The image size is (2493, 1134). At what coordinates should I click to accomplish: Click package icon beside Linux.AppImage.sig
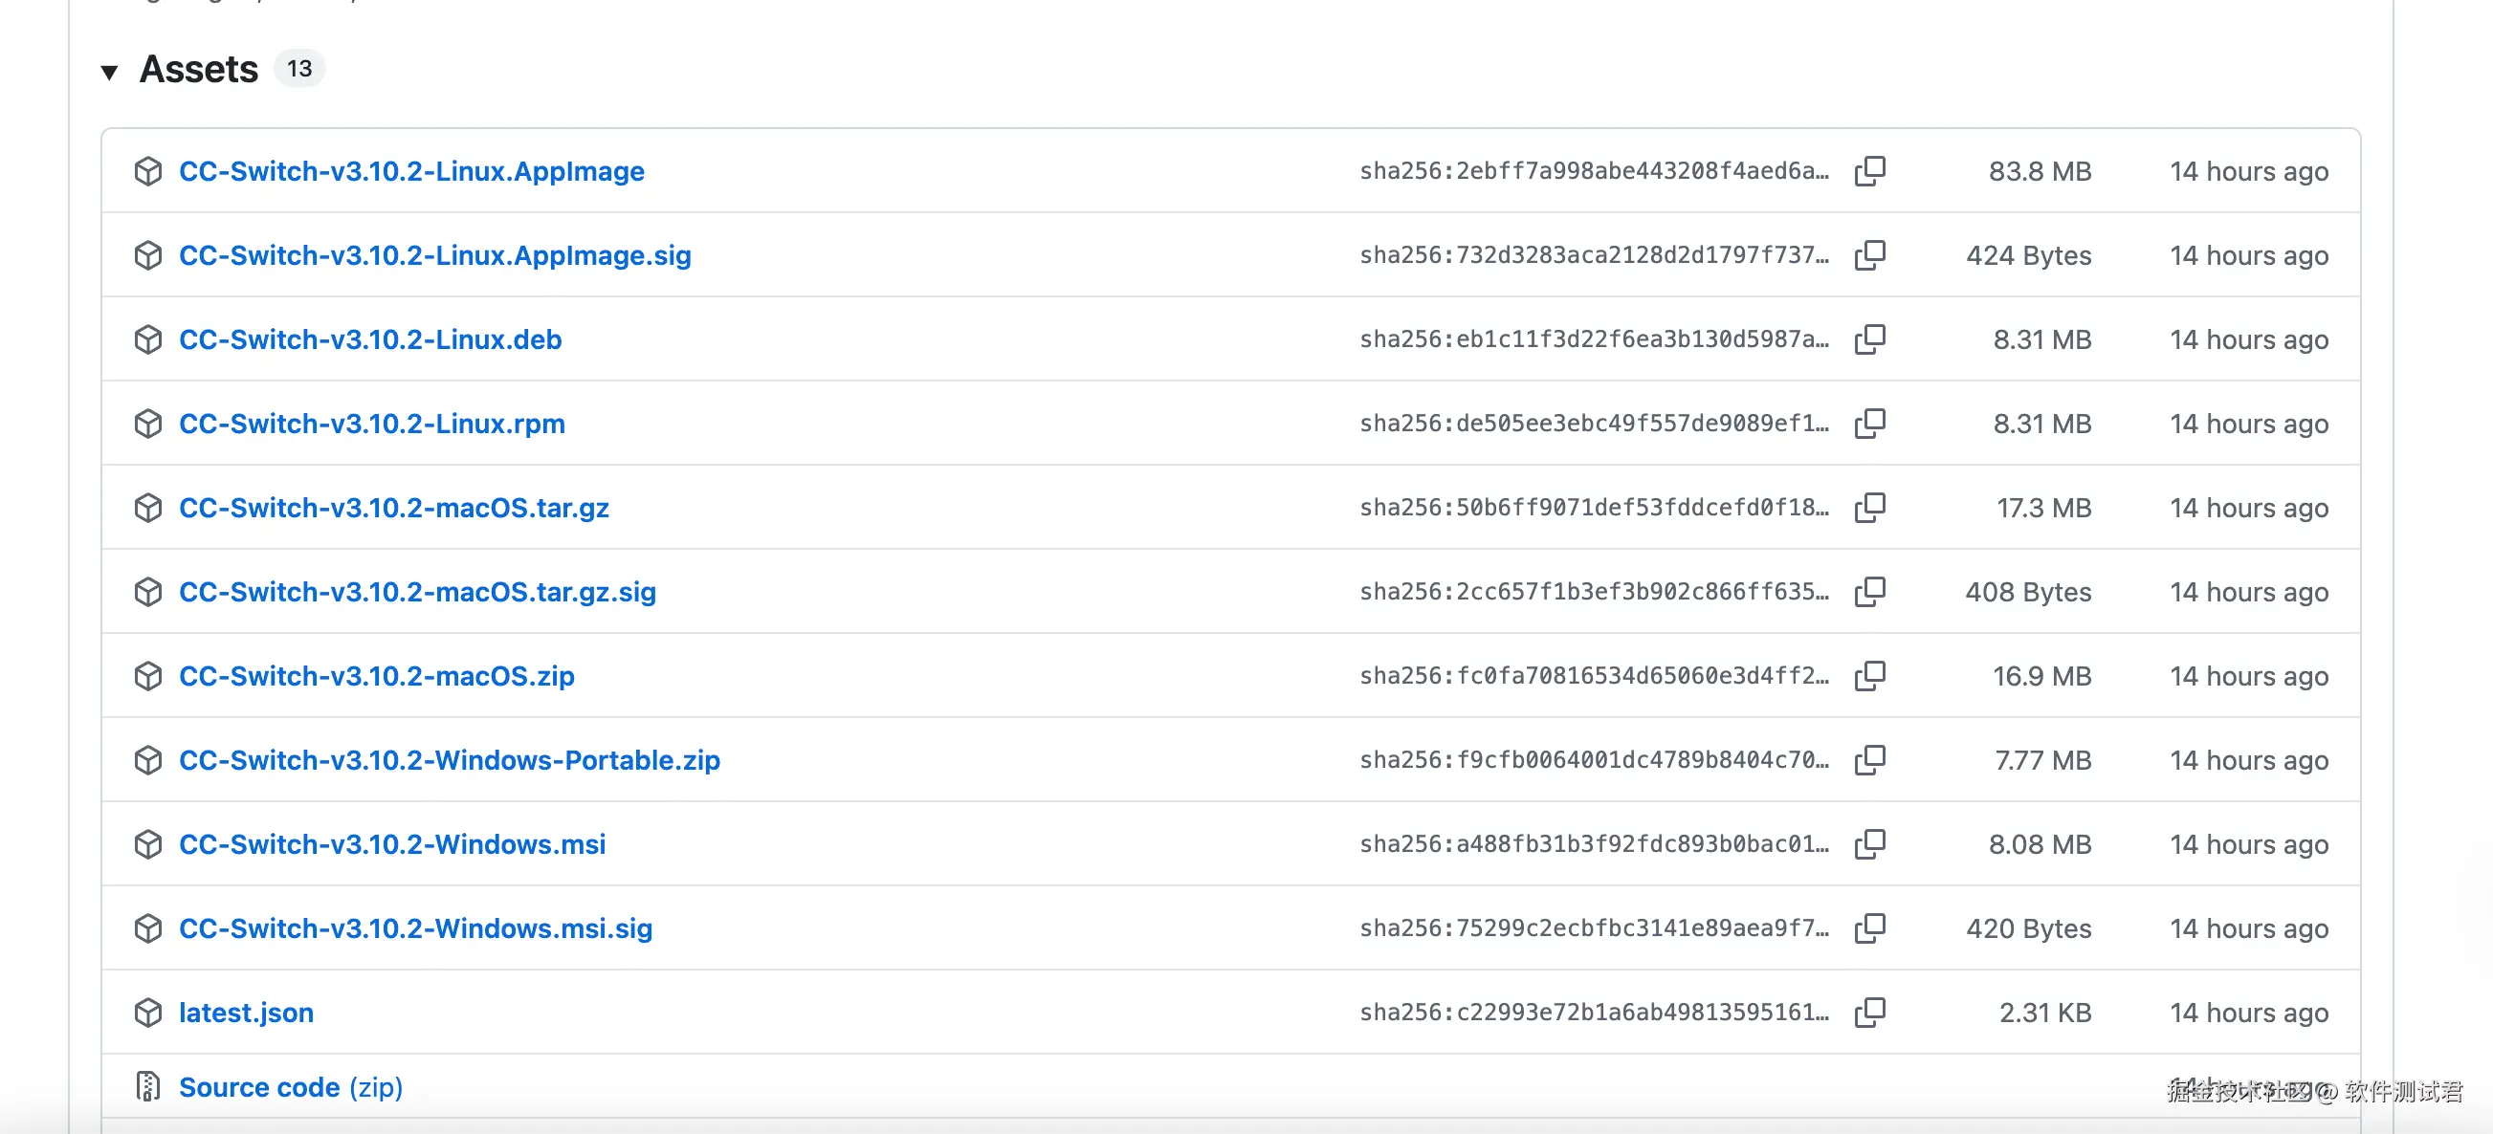(148, 255)
